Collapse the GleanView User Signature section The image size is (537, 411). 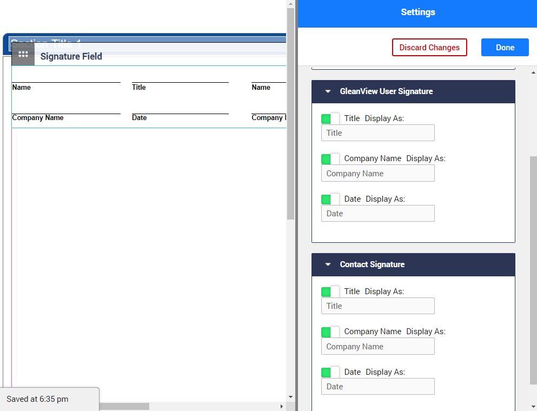pyautogui.click(x=328, y=91)
